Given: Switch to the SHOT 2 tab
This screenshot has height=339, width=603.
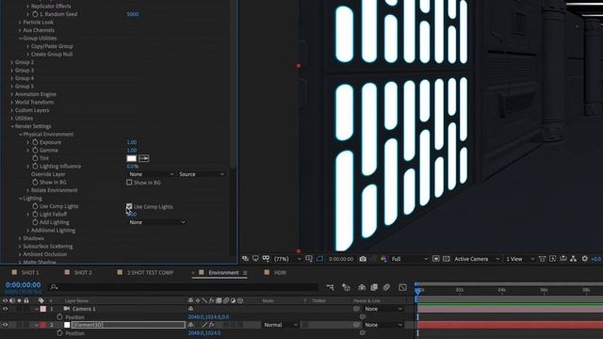Looking at the screenshot, I should (x=83, y=272).
